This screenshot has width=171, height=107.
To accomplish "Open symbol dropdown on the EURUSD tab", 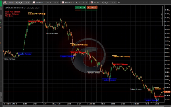I will tap(45, 3).
